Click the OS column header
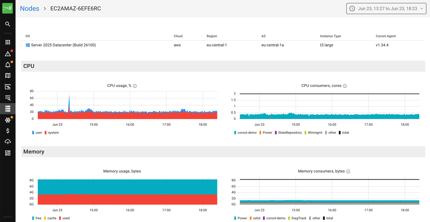The height and width of the screenshot is (222, 430). 28,36
